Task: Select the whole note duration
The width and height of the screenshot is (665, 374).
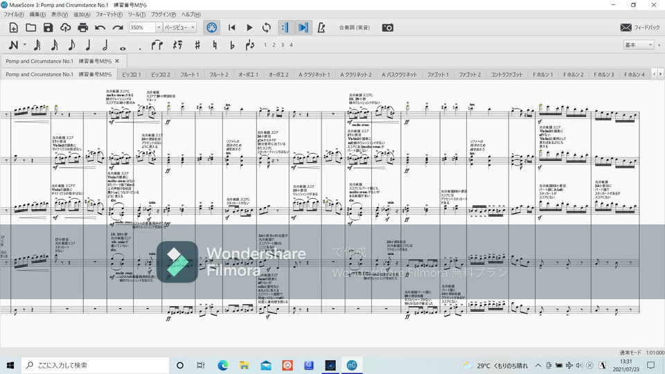Action: point(123,48)
